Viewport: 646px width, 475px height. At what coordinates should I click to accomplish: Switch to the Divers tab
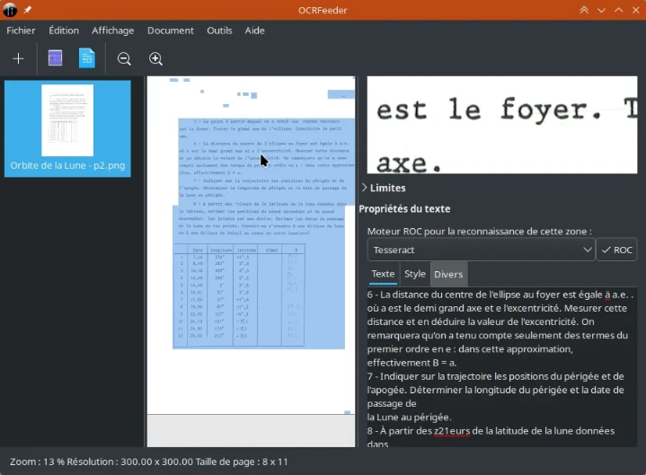(448, 274)
